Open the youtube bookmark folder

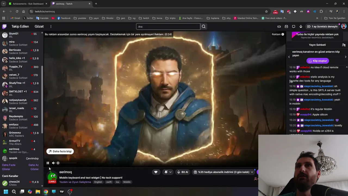[80, 18]
